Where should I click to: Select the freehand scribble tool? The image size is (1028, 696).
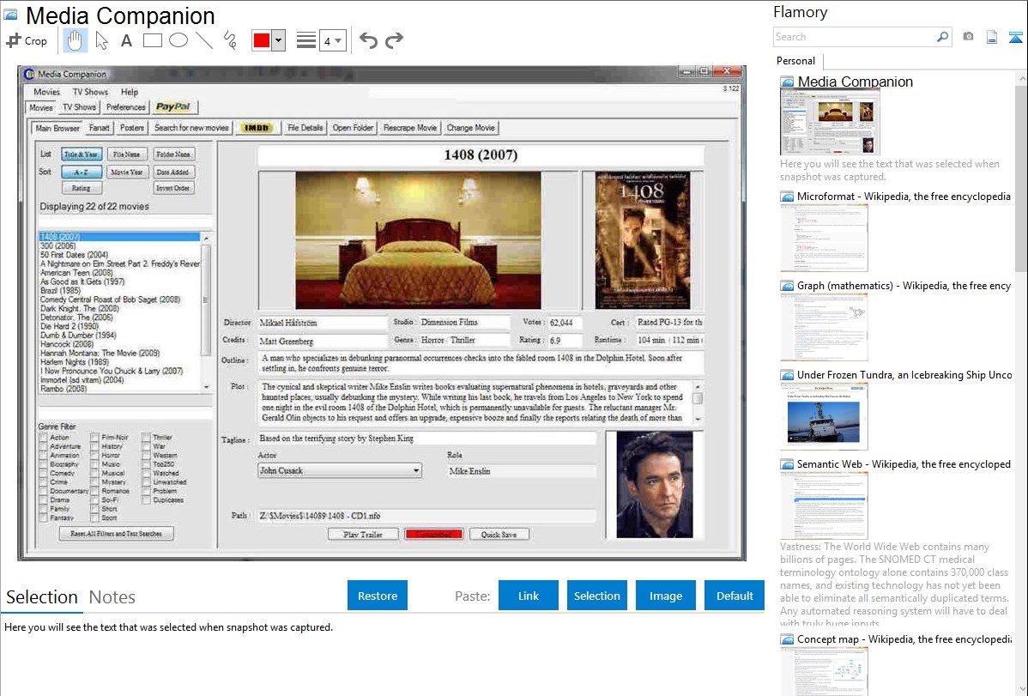click(x=230, y=40)
